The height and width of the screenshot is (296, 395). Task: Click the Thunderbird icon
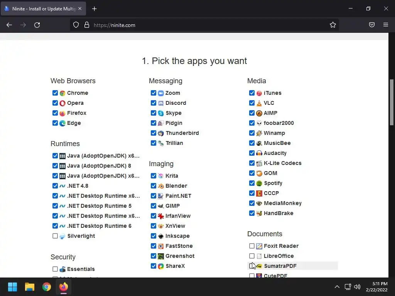pos(161,133)
